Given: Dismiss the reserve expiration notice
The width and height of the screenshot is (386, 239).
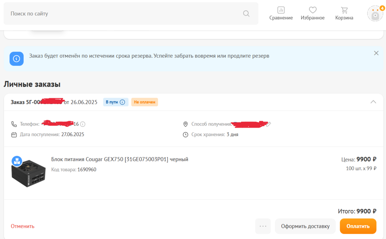Looking at the screenshot, I should click(x=376, y=53).
